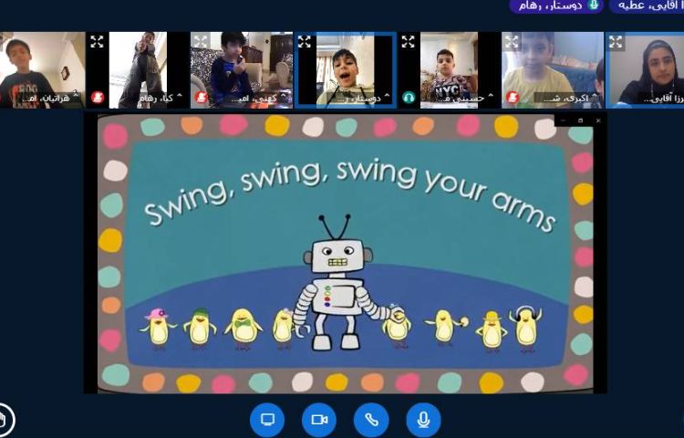Click headset status icon on حسینی tile

coord(409,97)
